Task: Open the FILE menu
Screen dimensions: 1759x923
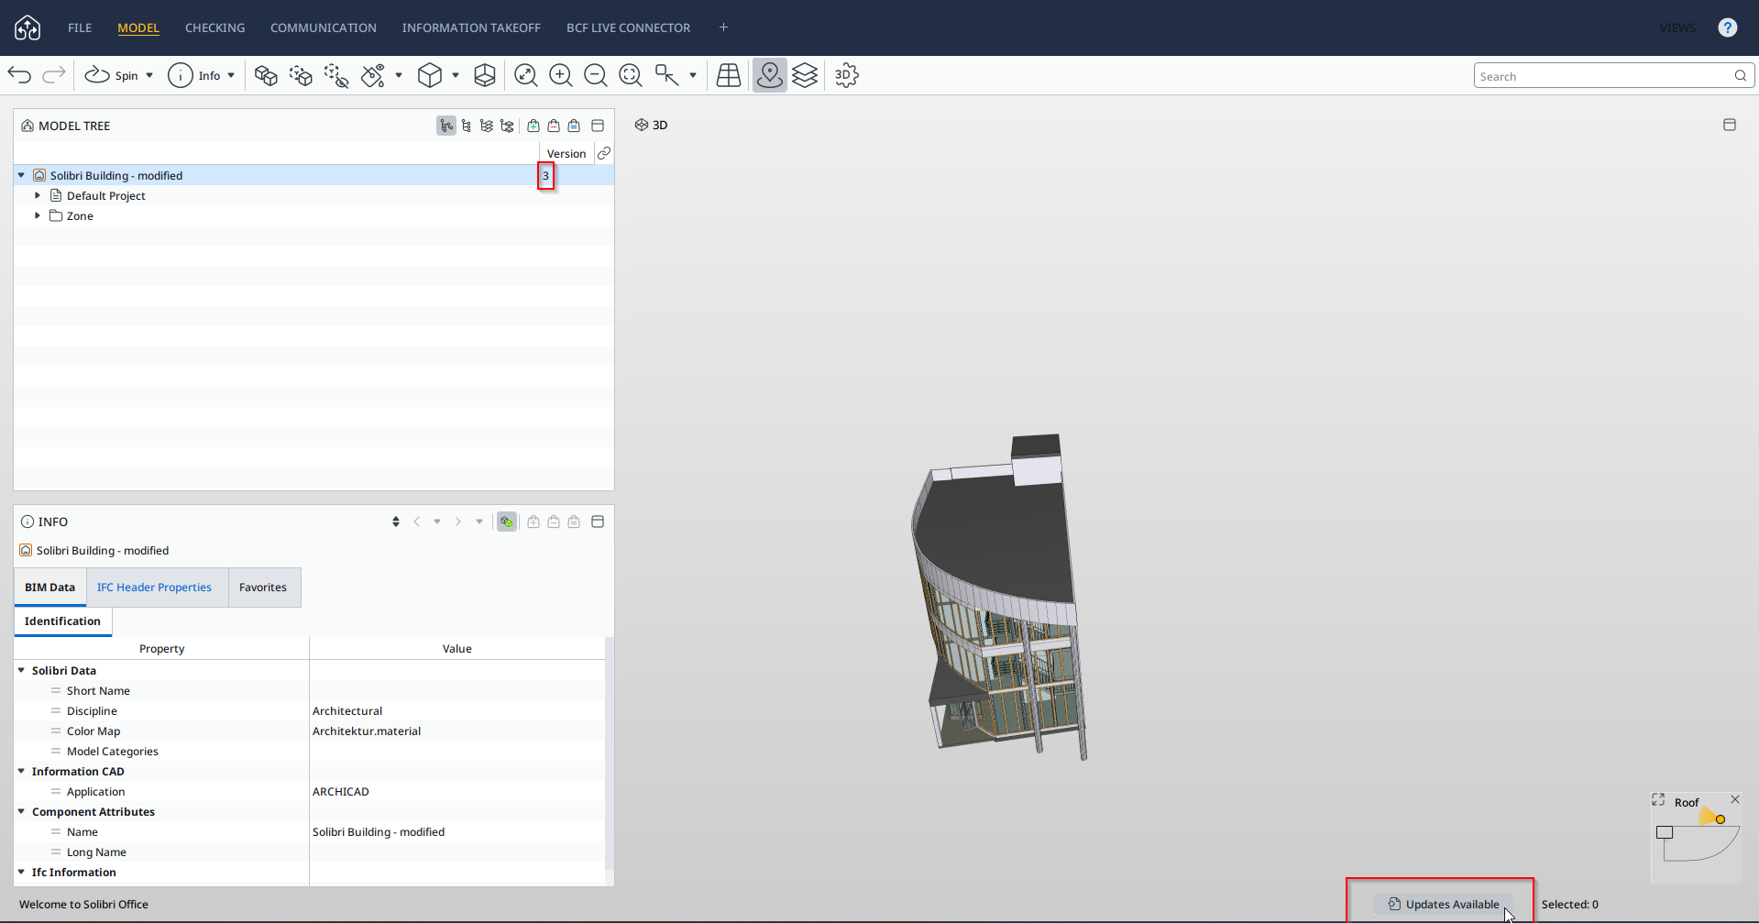Action: point(80,27)
